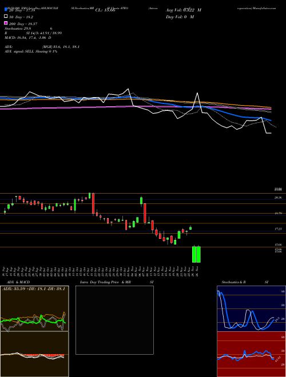Click the 'ADX & MACD' panel title
This screenshot has width=286, height=377.
point(18,282)
